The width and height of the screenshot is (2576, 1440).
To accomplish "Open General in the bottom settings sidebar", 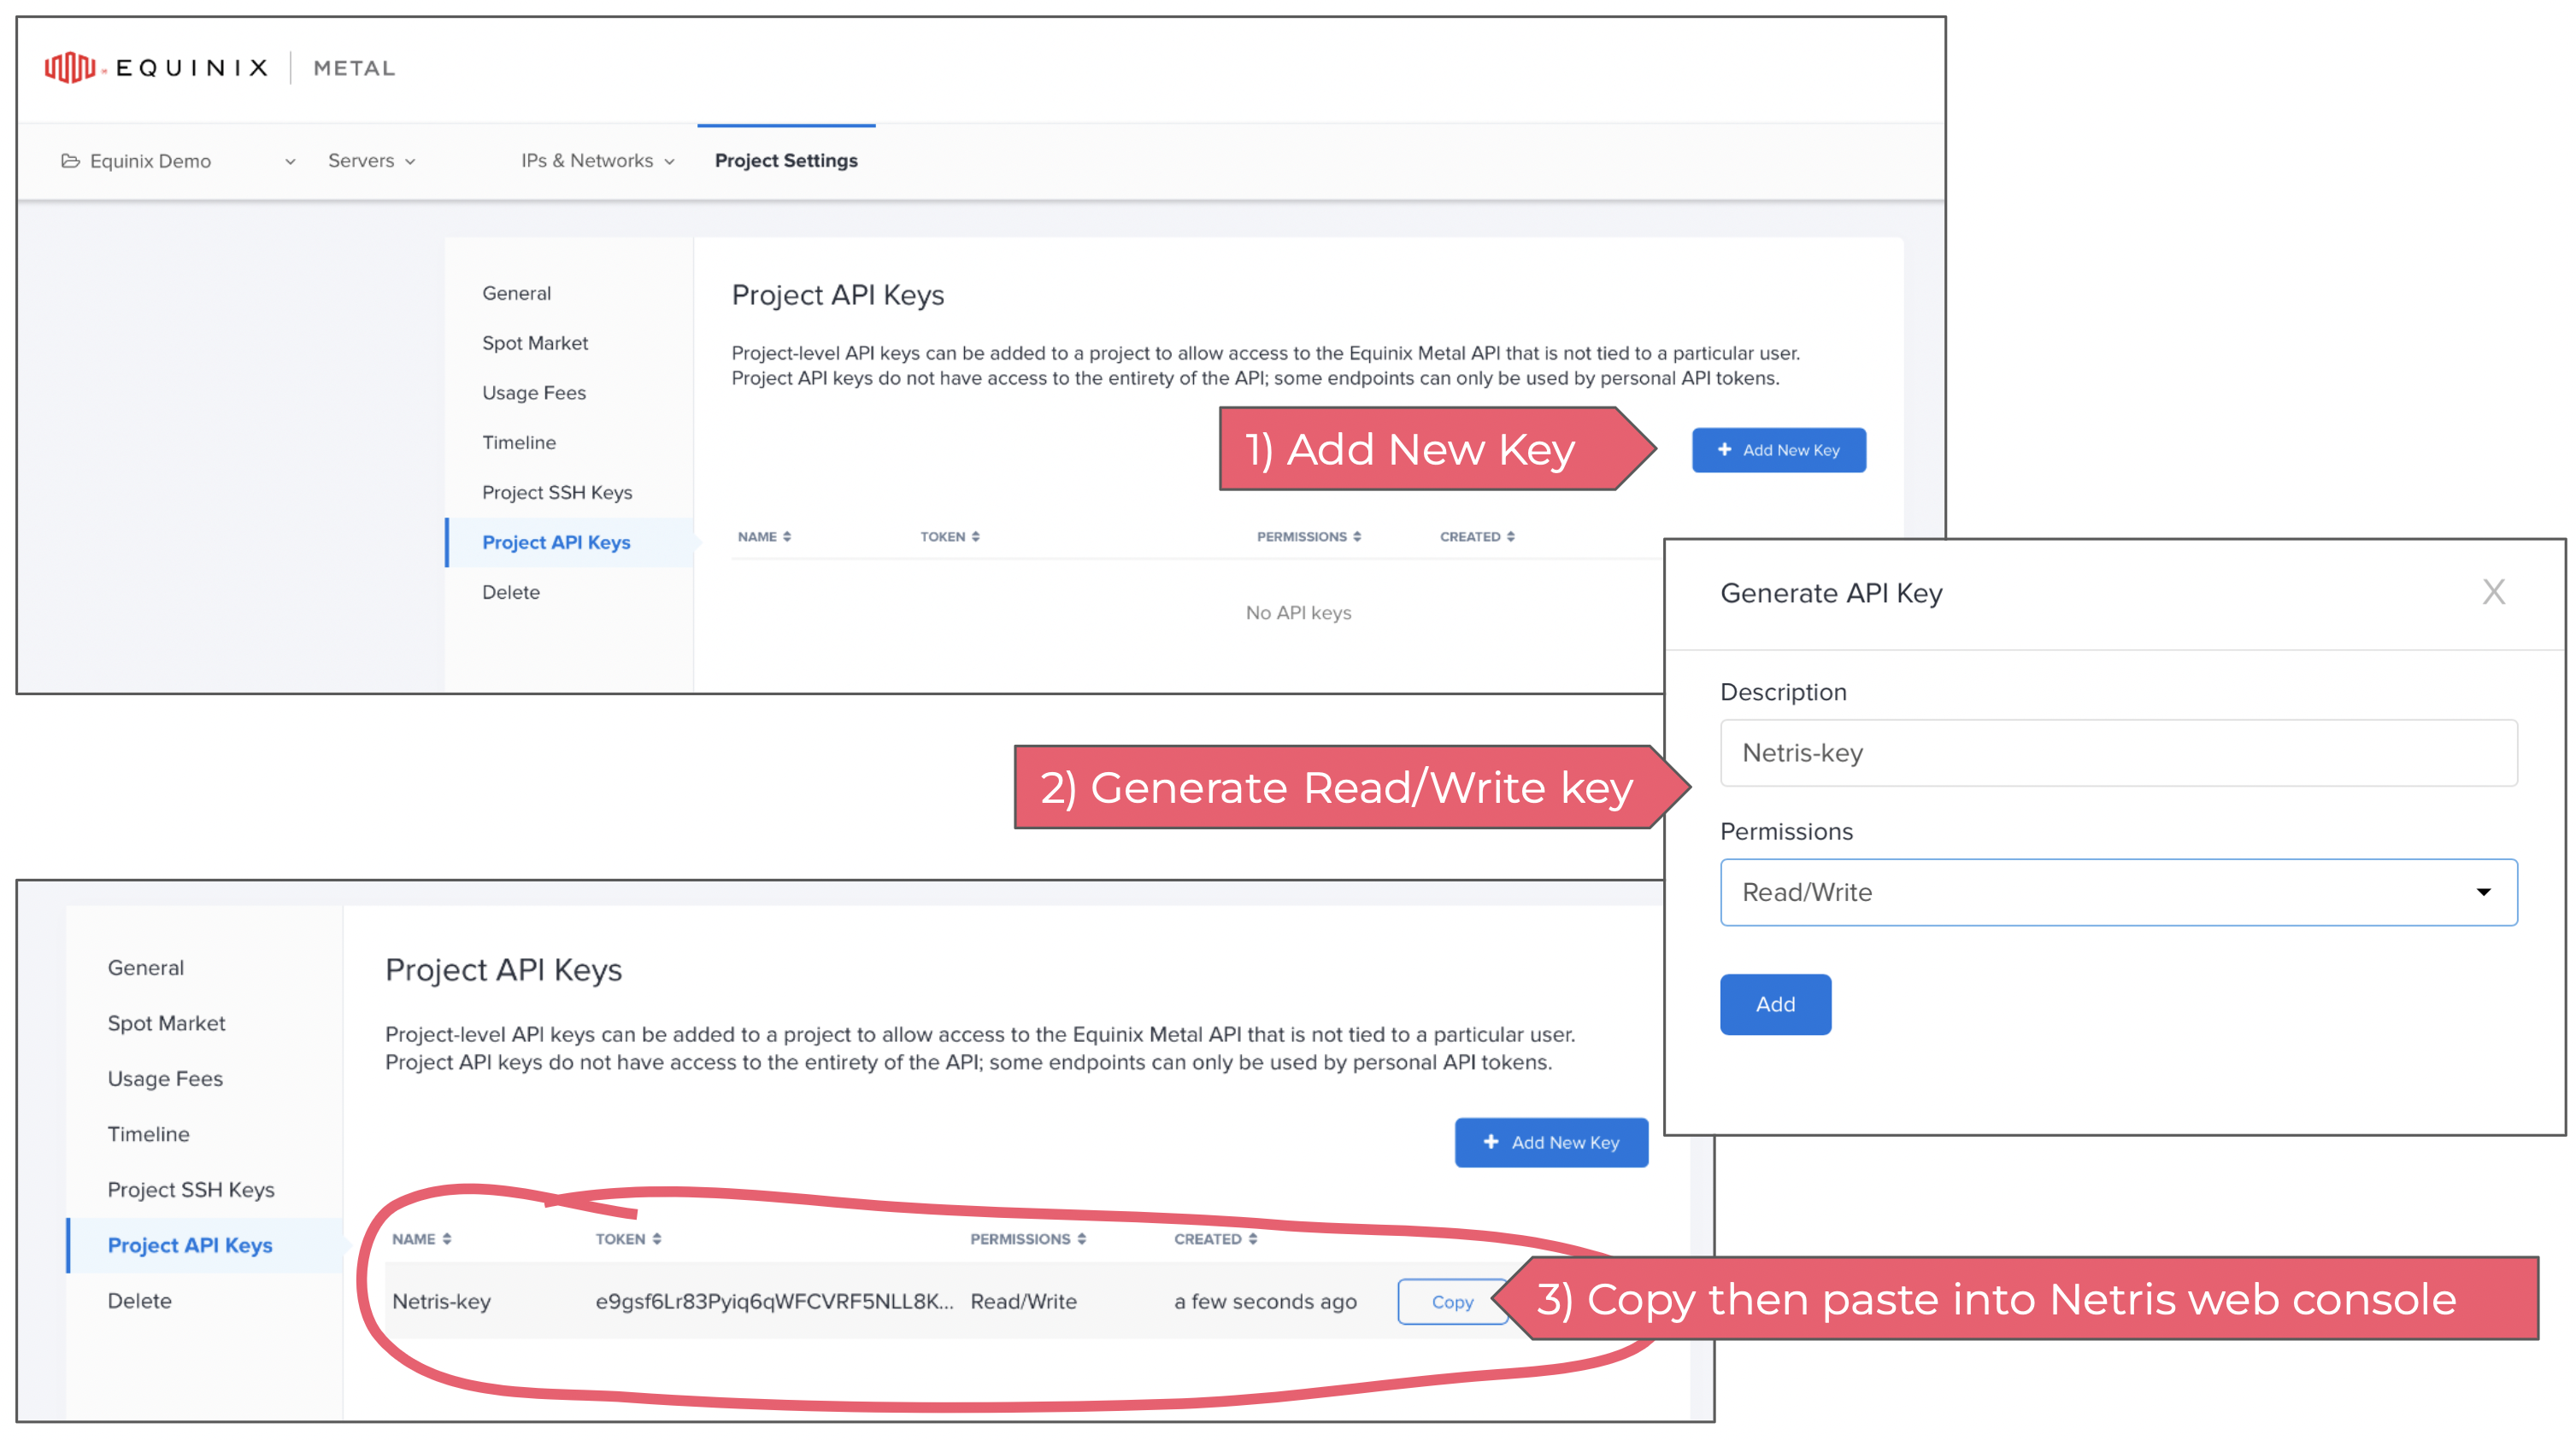I will (146, 968).
